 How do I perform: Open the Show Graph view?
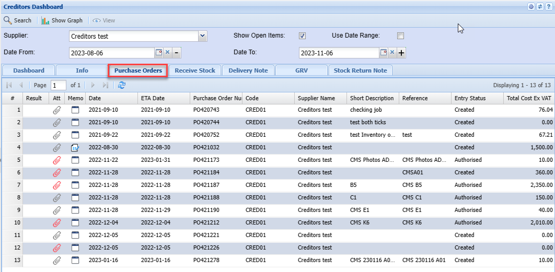[x=62, y=20]
